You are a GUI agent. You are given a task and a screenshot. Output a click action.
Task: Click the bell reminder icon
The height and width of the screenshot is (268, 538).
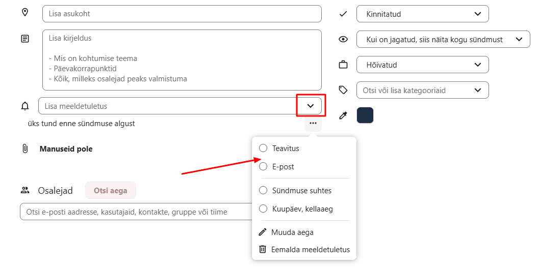(24, 106)
